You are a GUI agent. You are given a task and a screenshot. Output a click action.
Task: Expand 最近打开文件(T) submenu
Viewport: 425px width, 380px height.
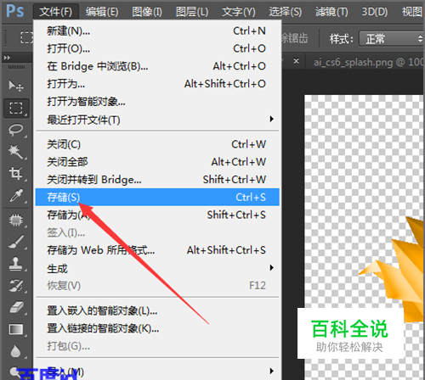pyautogui.click(x=157, y=120)
